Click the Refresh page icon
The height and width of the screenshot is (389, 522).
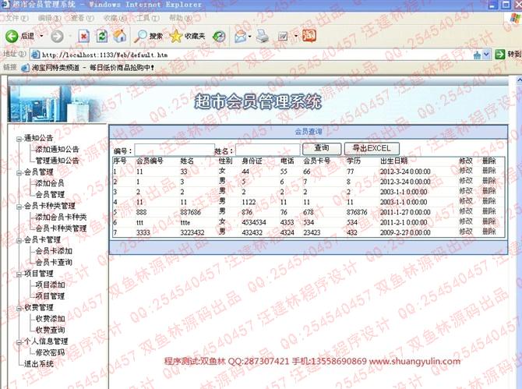[x=102, y=36]
